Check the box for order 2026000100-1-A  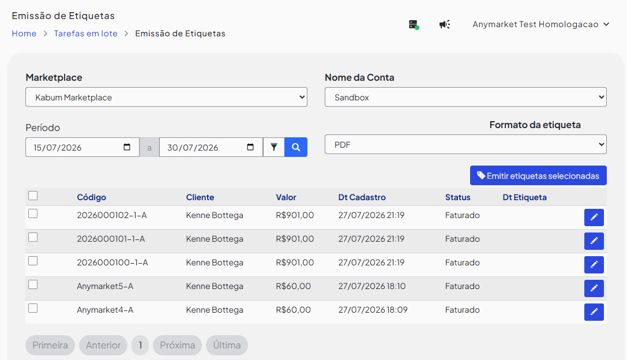(x=33, y=261)
